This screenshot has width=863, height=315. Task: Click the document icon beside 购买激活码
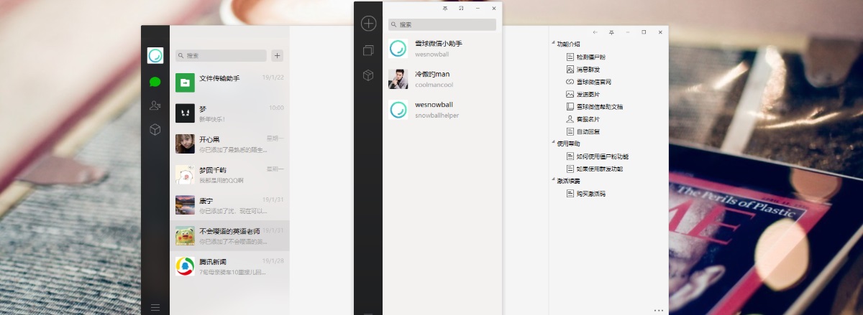570,194
